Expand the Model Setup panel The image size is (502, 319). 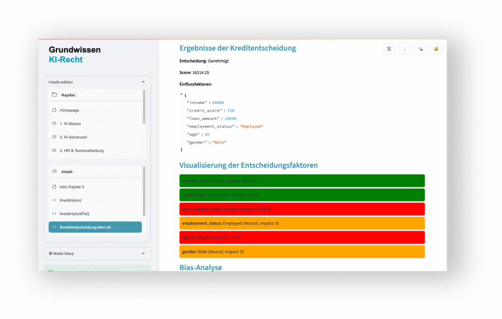pos(143,253)
